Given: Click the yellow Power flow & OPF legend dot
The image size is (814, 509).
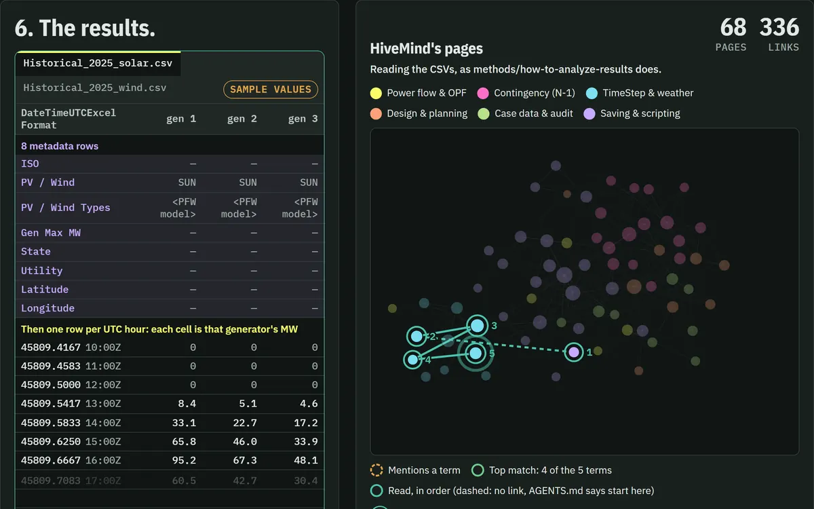Looking at the screenshot, I should (x=376, y=93).
